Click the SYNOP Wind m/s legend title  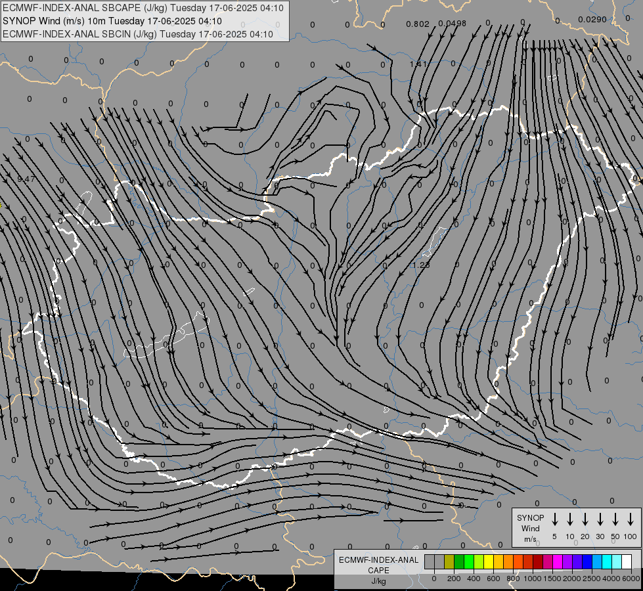coord(530,528)
